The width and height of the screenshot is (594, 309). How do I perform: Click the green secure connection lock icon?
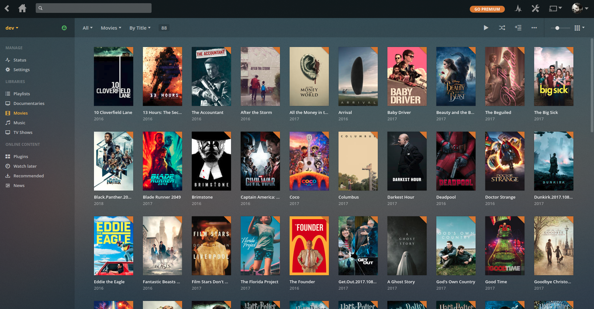point(64,28)
